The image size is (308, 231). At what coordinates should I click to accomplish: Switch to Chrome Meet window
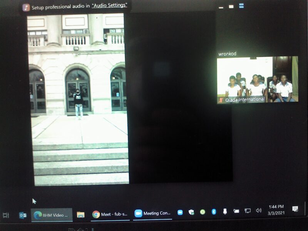click(110, 214)
